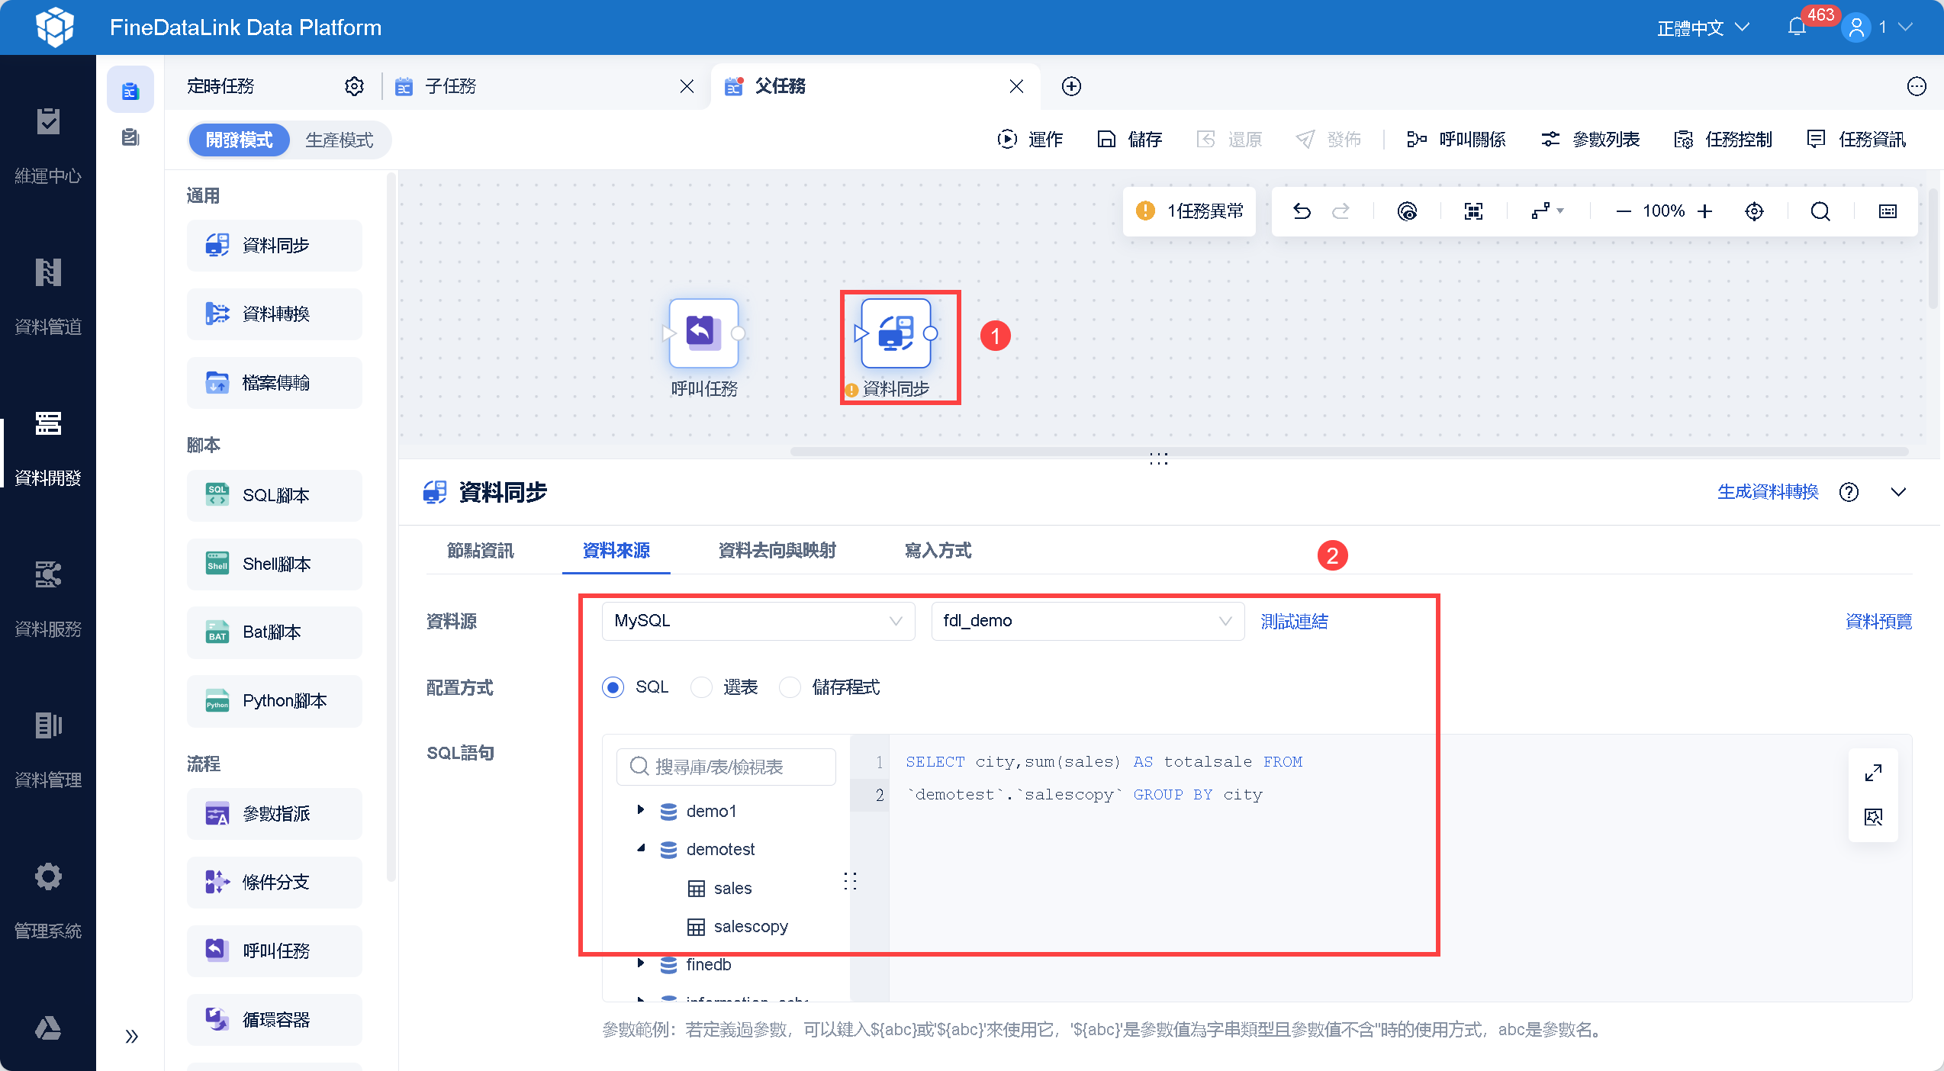Expand the left sidebar with double chevron
Image resolution: width=1944 pixels, height=1071 pixels.
coord(131,1036)
